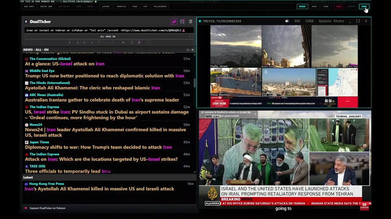
Task: Click the zoom in magnifier icon
Action: coord(84,42)
